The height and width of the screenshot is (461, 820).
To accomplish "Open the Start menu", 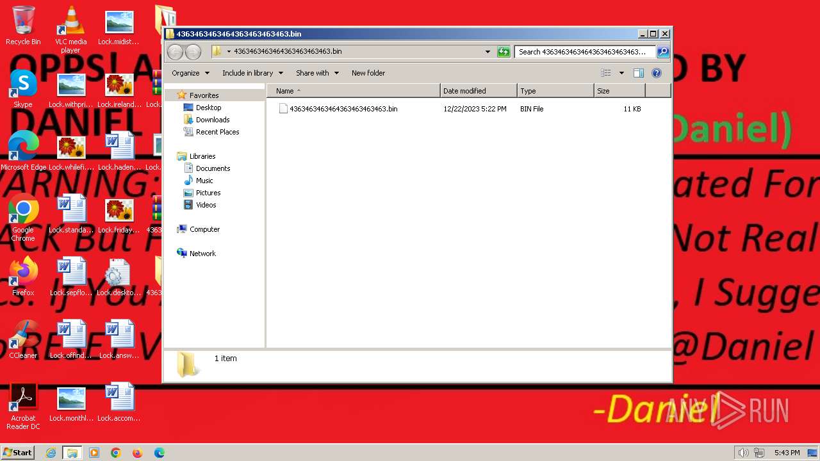I will (18, 453).
